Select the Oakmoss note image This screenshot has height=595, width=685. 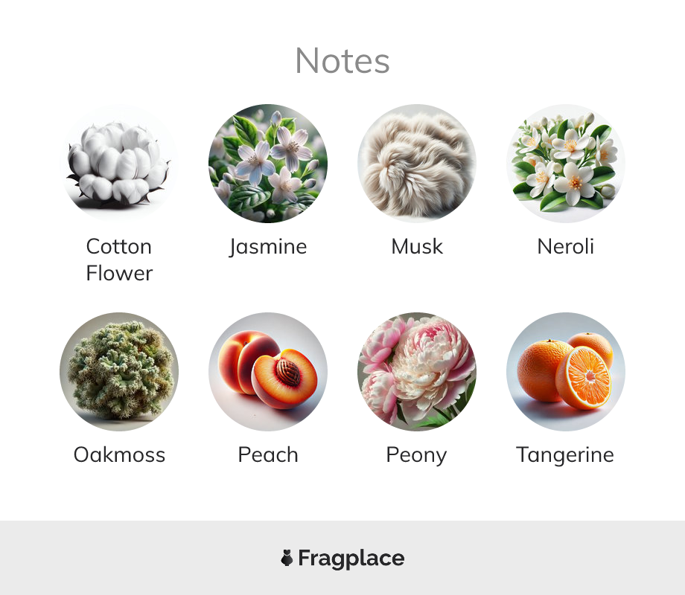click(119, 371)
